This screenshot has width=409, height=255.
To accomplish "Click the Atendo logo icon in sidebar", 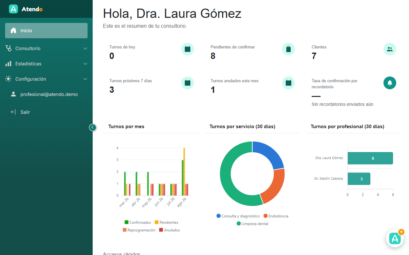I will coord(13,9).
